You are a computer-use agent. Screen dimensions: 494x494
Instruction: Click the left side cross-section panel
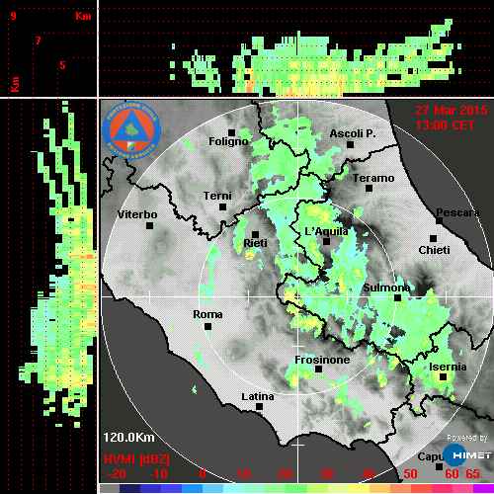tap(48, 295)
